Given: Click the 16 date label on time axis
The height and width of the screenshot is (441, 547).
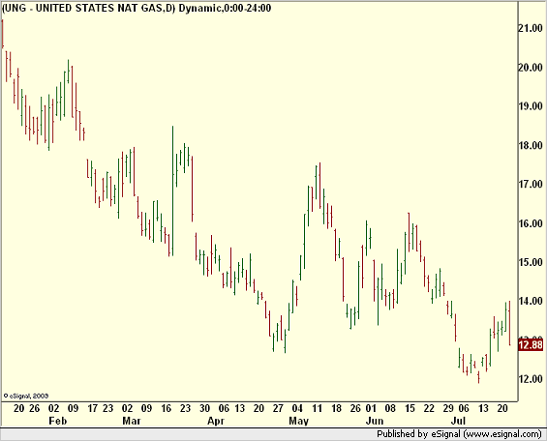Looking at the screenshot, I should tap(167, 408).
